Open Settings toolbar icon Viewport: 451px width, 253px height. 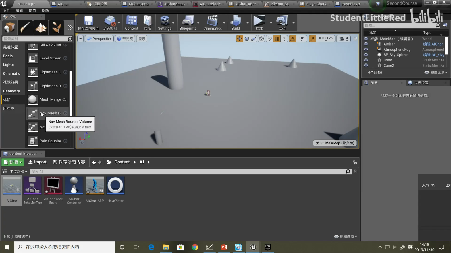(165, 23)
